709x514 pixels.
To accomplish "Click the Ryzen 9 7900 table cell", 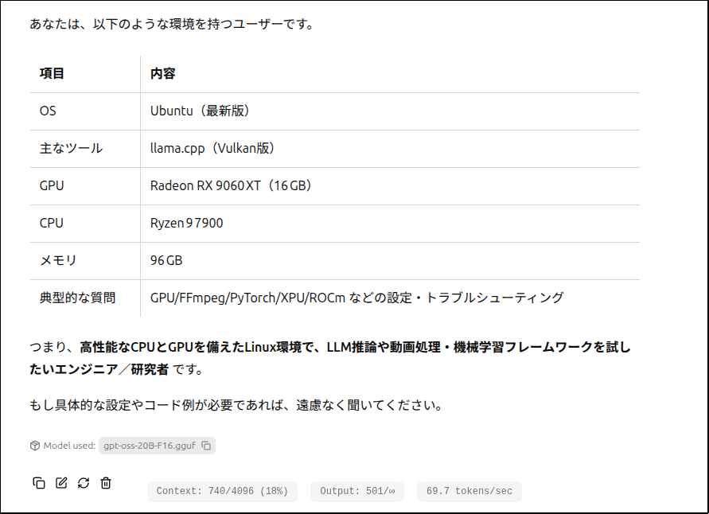I will (187, 224).
